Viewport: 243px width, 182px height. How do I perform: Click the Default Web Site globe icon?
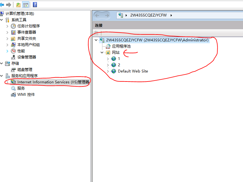coord(114,71)
